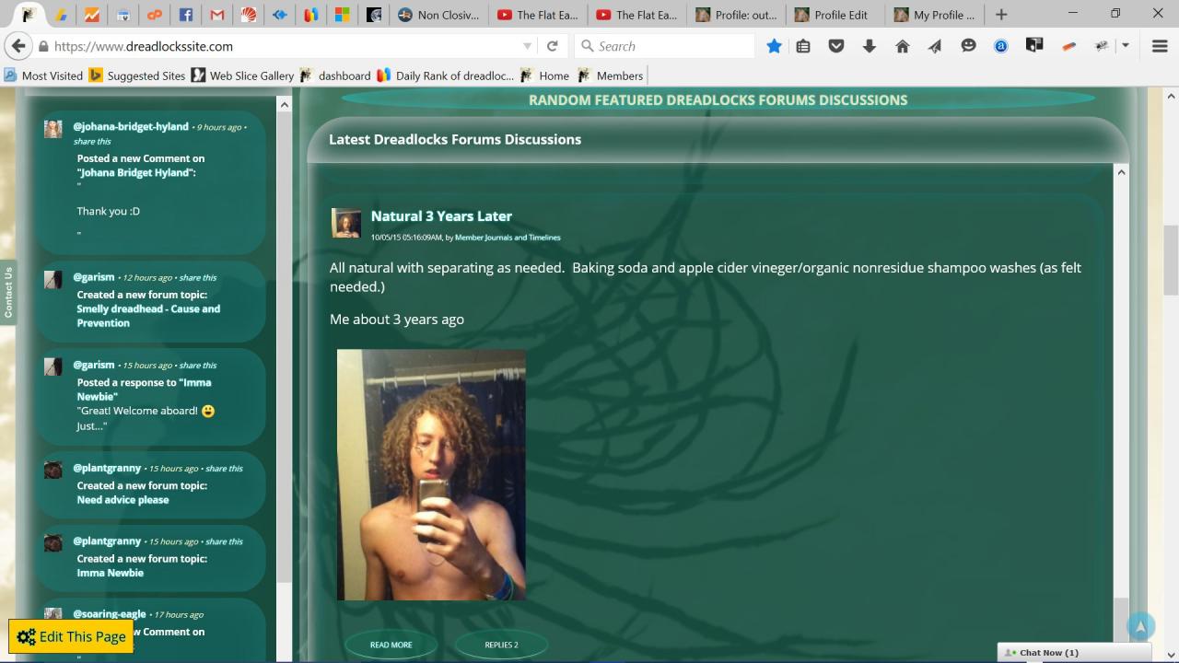This screenshot has width=1179, height=663.
Task: Open the Suggested Sites bookmark
Action: click(137, 76)
